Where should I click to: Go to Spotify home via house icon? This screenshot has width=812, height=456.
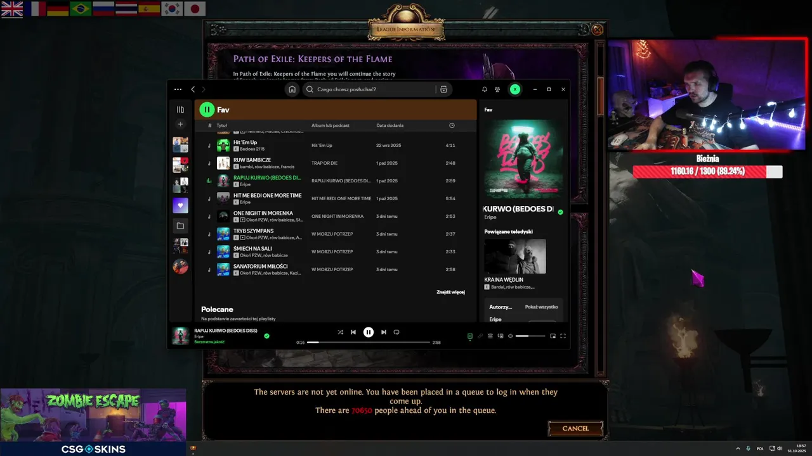pyautogui.click(x=292, y=89)
